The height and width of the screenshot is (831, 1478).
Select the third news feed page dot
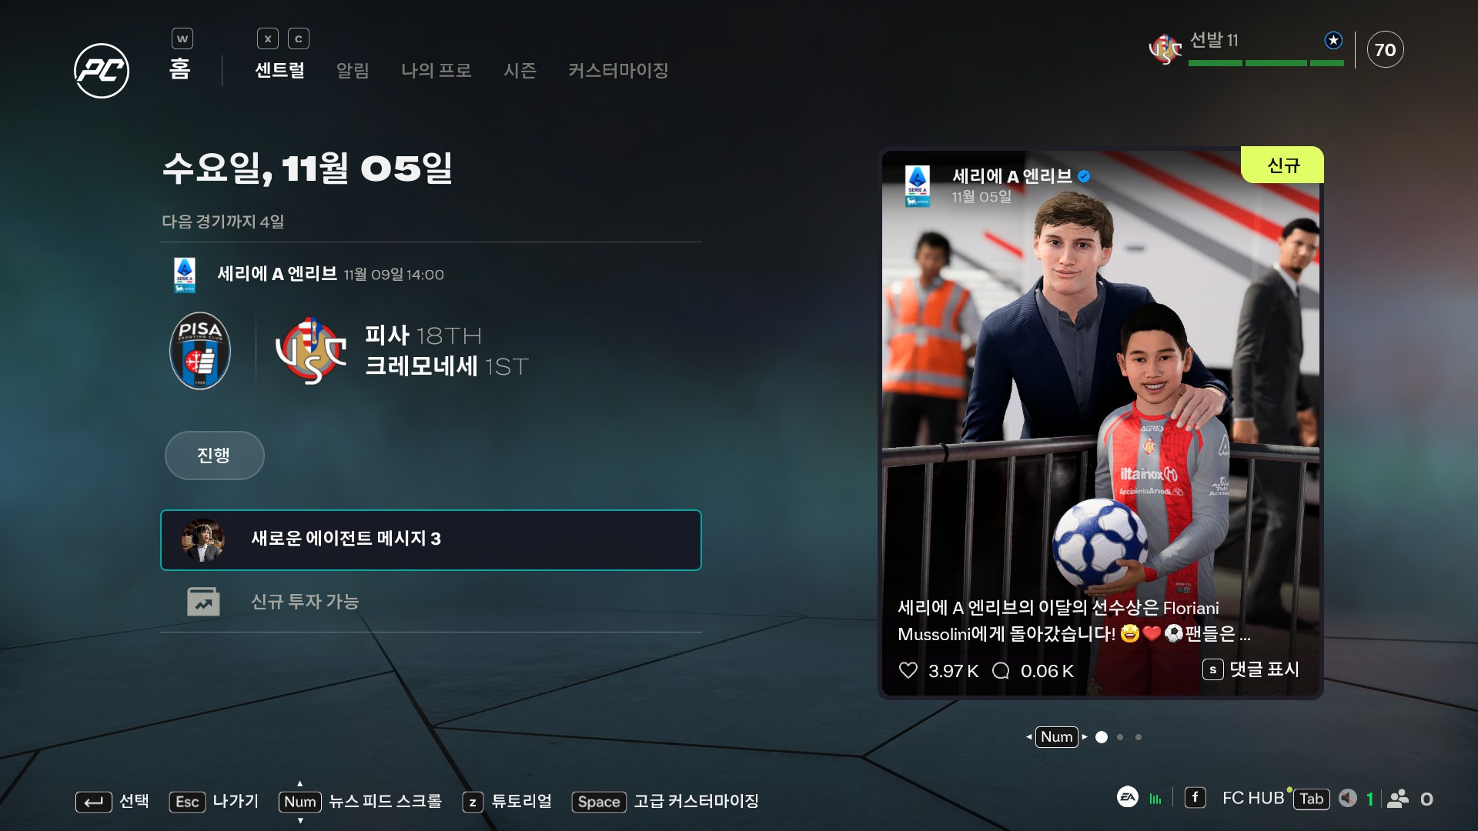coord(1139,737)
